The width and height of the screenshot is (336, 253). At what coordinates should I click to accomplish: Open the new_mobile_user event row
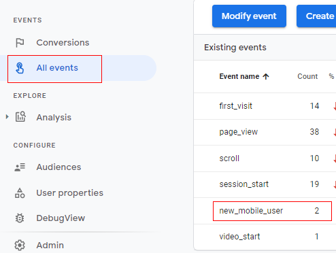[x=272, y=211]
